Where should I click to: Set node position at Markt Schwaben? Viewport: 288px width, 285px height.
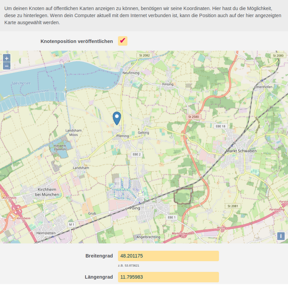(241, 150)
